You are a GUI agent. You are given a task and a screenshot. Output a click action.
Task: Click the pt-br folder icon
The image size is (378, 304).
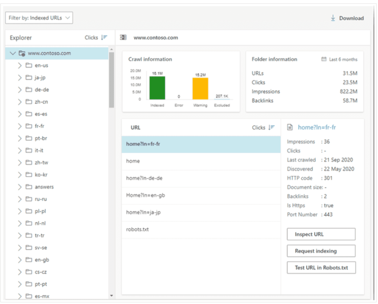pos(29,138)
